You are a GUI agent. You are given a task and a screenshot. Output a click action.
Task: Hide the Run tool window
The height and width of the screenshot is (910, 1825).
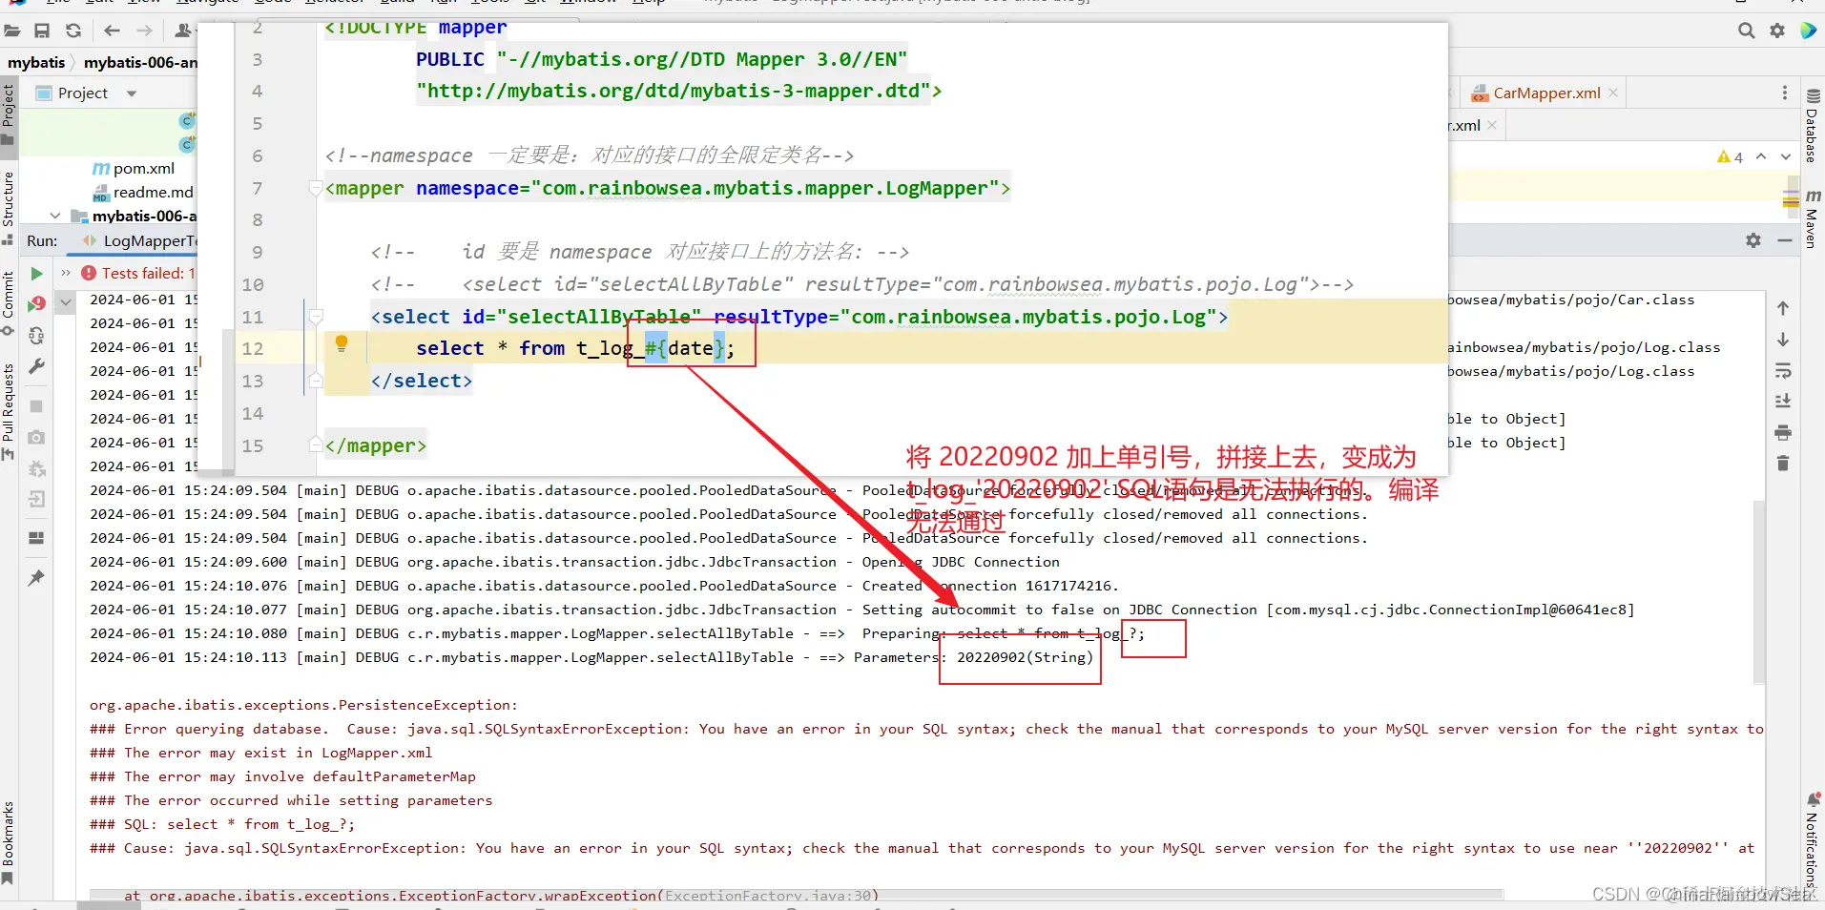(x=1785, y=240)
